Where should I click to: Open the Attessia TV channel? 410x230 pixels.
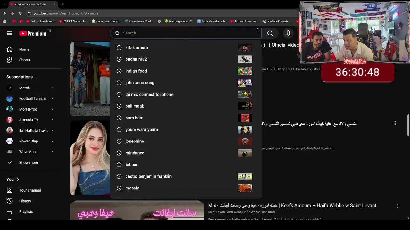[x=31, y=120]
